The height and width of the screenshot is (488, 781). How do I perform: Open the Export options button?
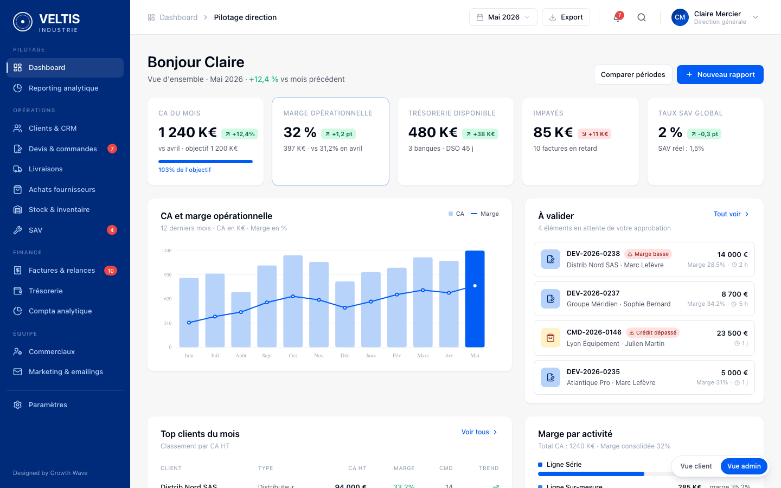click(566, 17)
